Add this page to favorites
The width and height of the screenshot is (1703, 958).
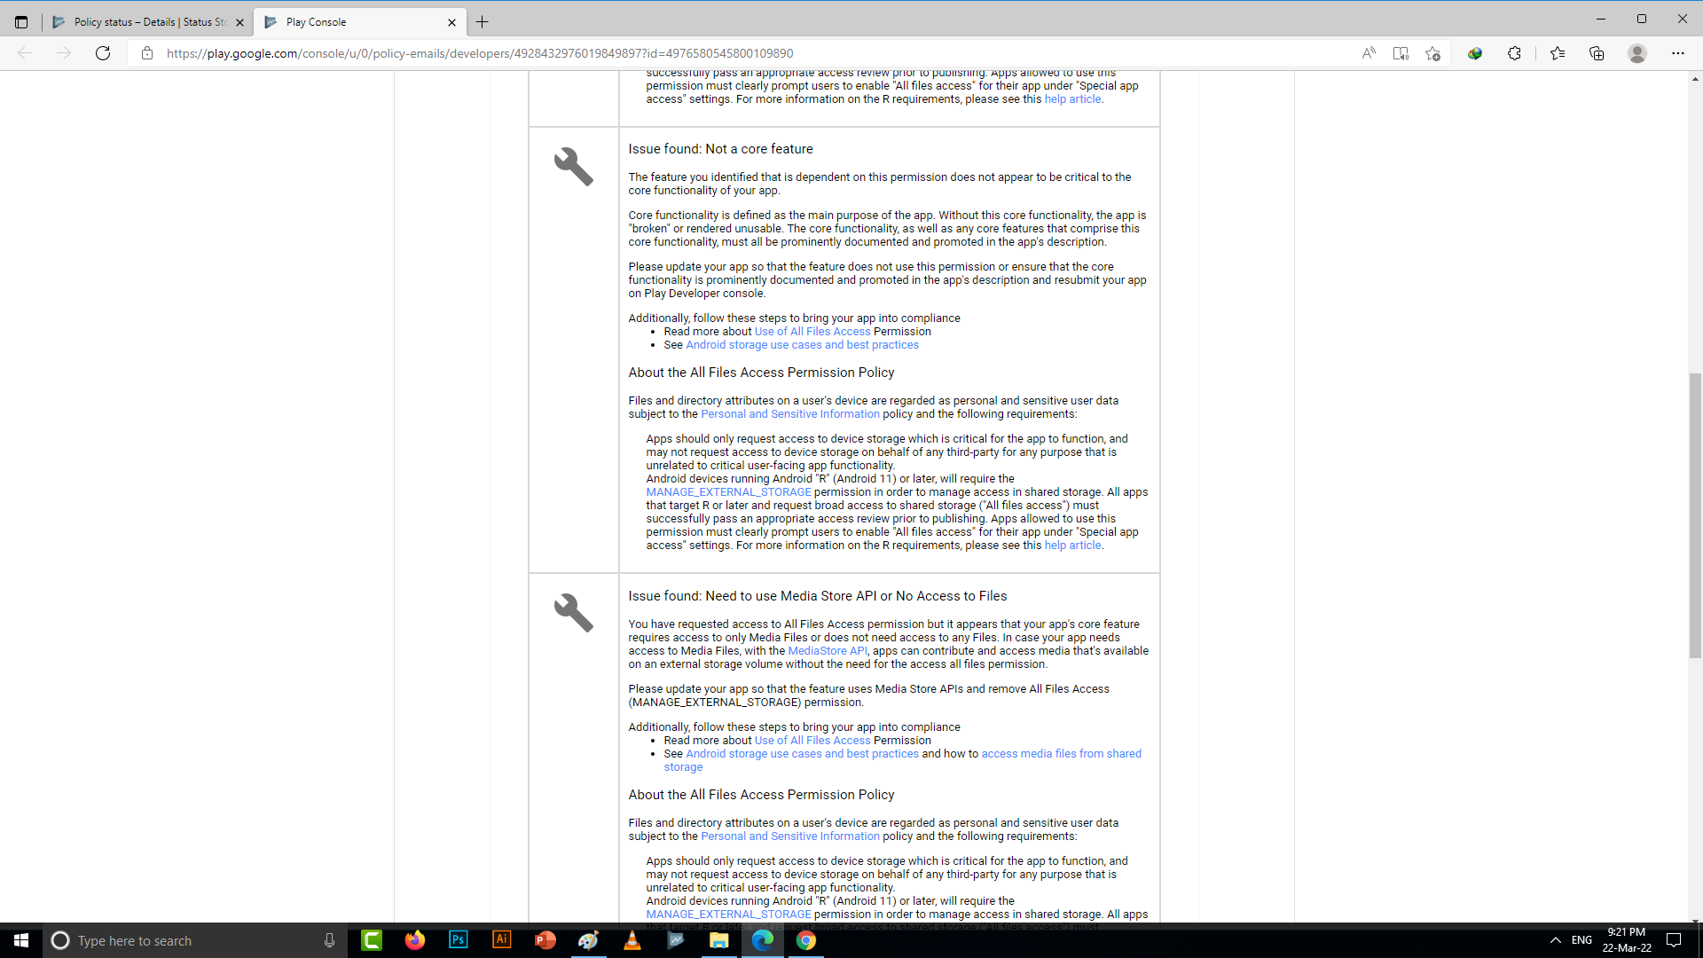tap(1432, 53)
